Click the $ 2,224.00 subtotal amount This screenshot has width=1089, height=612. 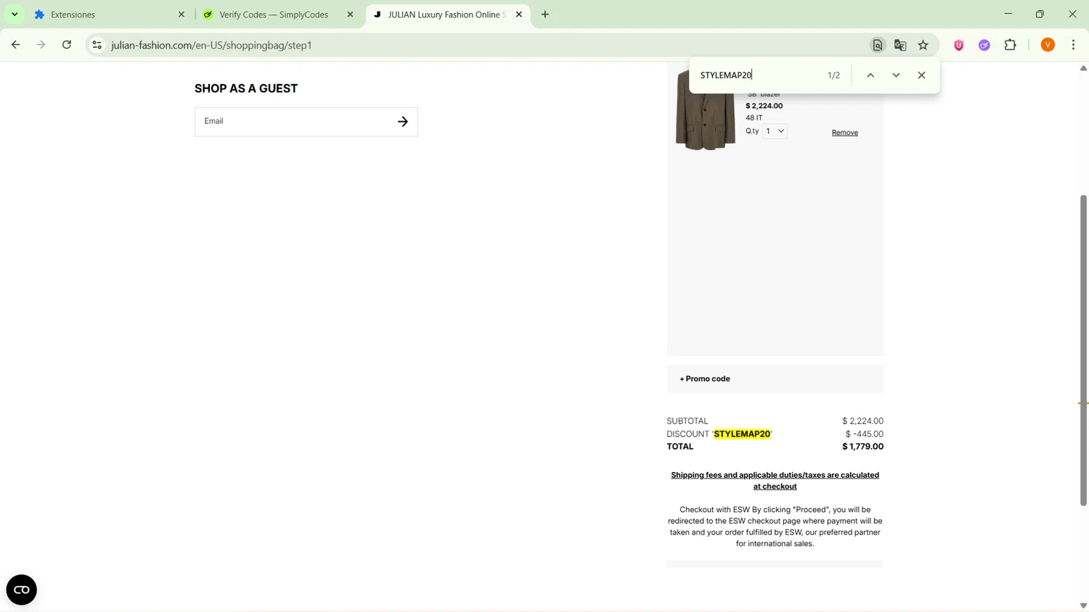coord(862,421)
